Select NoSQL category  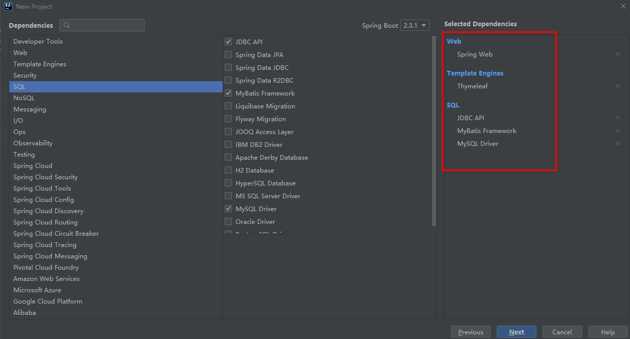point(116,98)
